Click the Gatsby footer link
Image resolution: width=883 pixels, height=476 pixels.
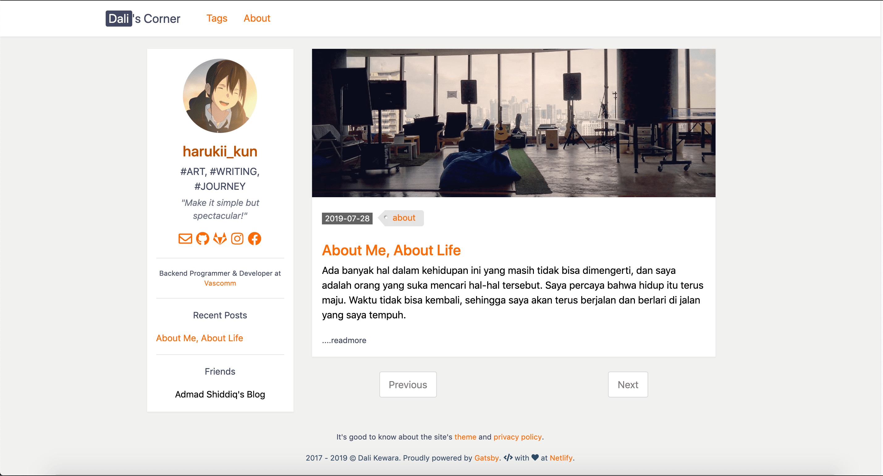point(486,458)
